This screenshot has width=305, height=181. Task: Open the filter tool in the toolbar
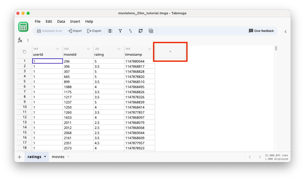click(x=120, y=31)
